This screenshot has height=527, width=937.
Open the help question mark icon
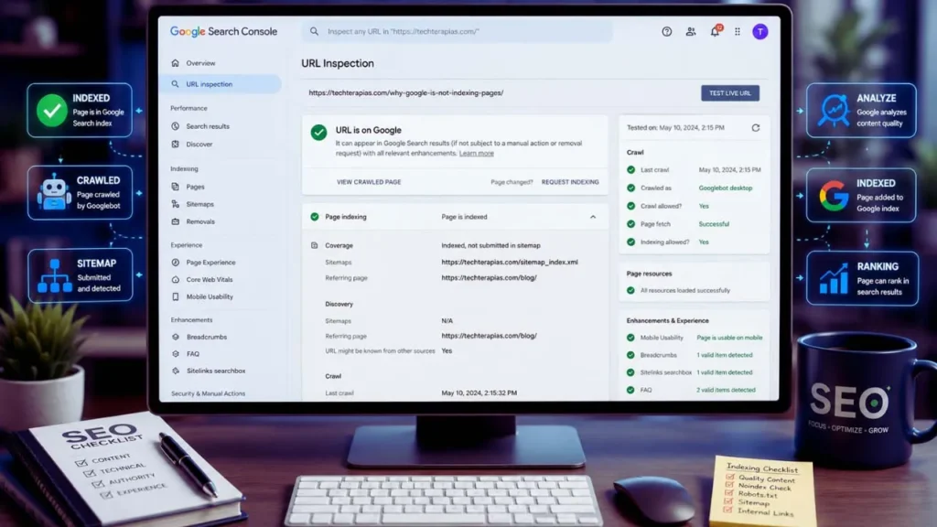(666, 32)
